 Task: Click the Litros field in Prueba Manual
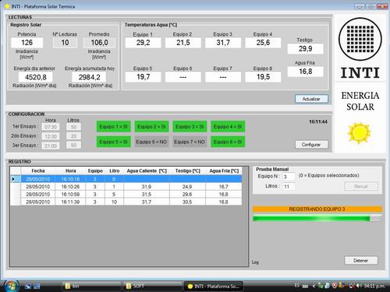(x=289, y=186)
